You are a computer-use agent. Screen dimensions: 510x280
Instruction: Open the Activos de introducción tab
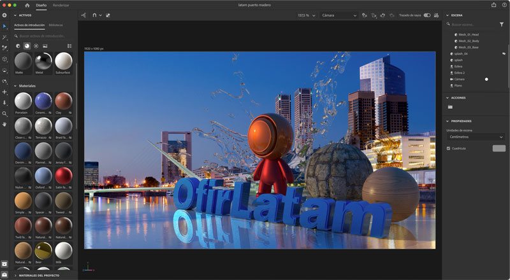(x=29, y=25)
